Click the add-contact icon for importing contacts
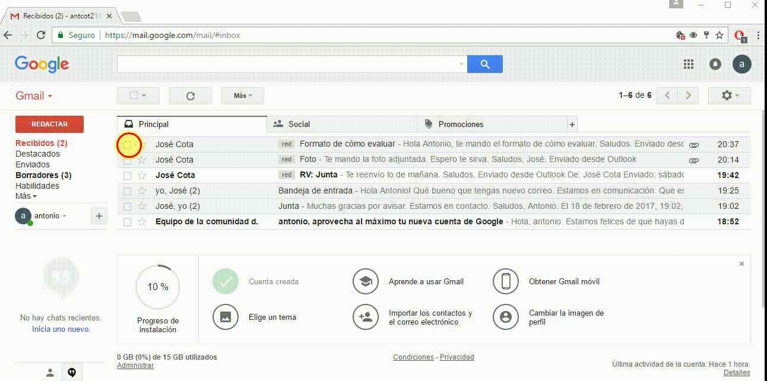This screenshot has height=381, width=767. 366,317
